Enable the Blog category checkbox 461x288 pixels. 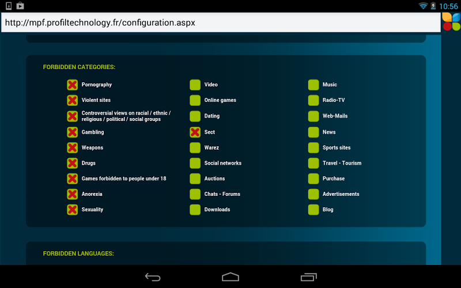pos(313,210)
